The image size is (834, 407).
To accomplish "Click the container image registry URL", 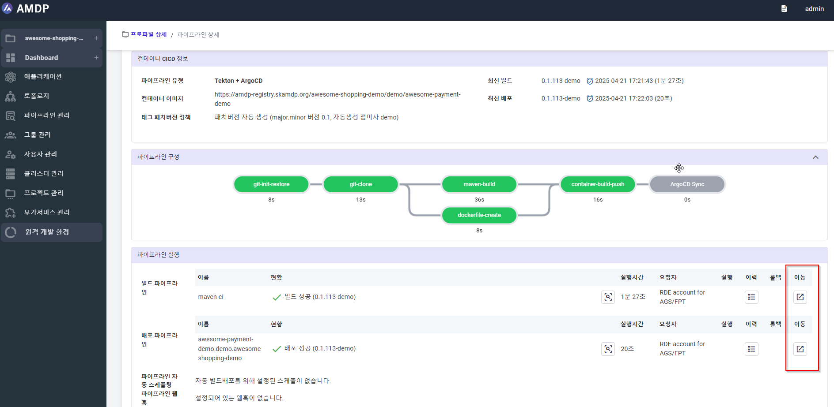I will point(337,99).
